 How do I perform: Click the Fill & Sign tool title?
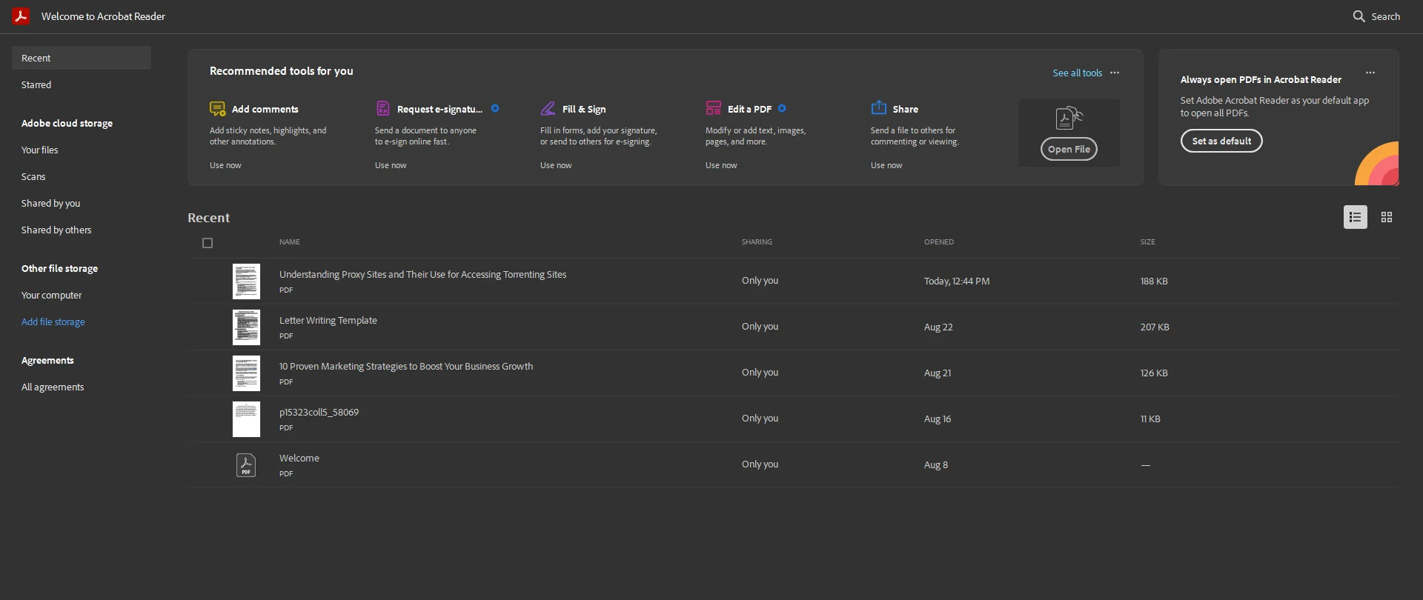(x=584, y=109)
